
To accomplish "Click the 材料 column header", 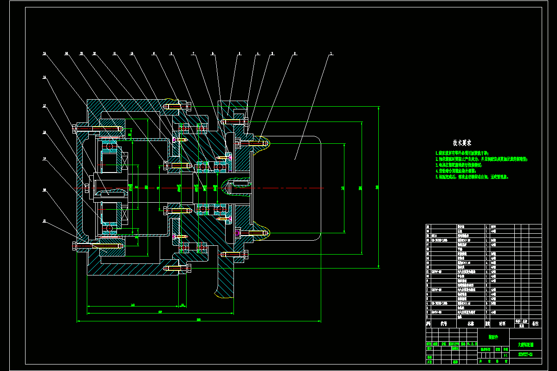I will coord(502,323).
